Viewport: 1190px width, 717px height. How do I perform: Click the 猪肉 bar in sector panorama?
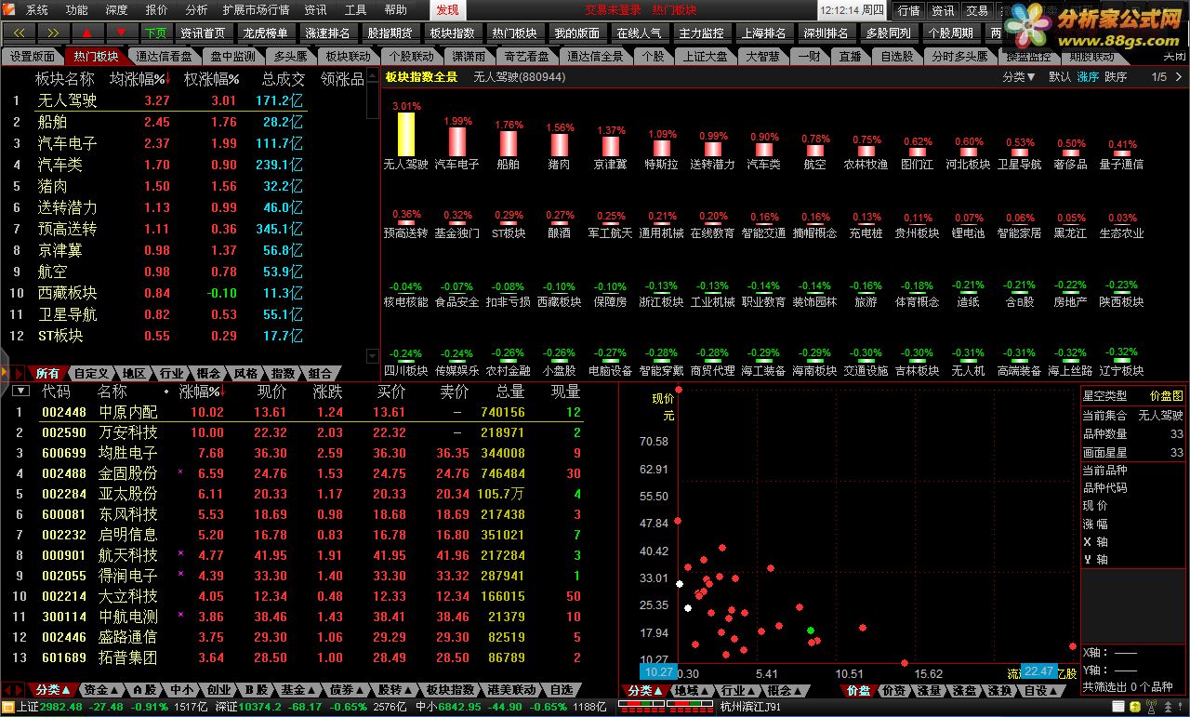(560, 144)
